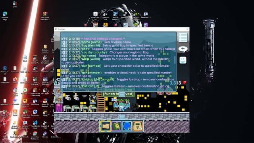This screenshot has height=143, width=254.
Task: Open Grand Theft Auto V desktop shortcut
Action: pyautogui.click(x=5, y=114)
